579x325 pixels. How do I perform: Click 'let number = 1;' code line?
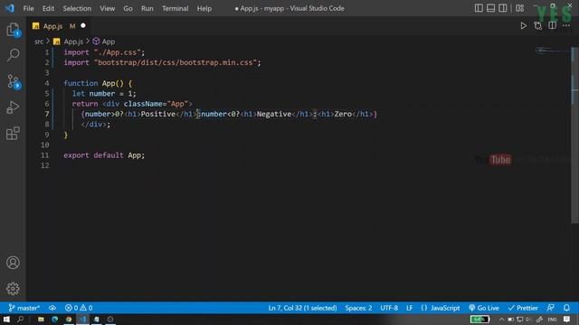point(104,94)
